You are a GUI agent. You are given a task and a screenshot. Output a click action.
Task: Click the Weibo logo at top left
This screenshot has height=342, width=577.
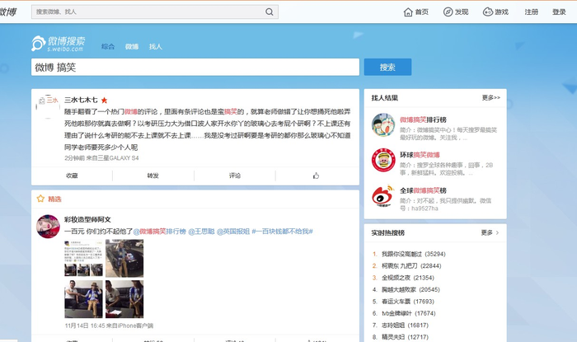point(8,12)
